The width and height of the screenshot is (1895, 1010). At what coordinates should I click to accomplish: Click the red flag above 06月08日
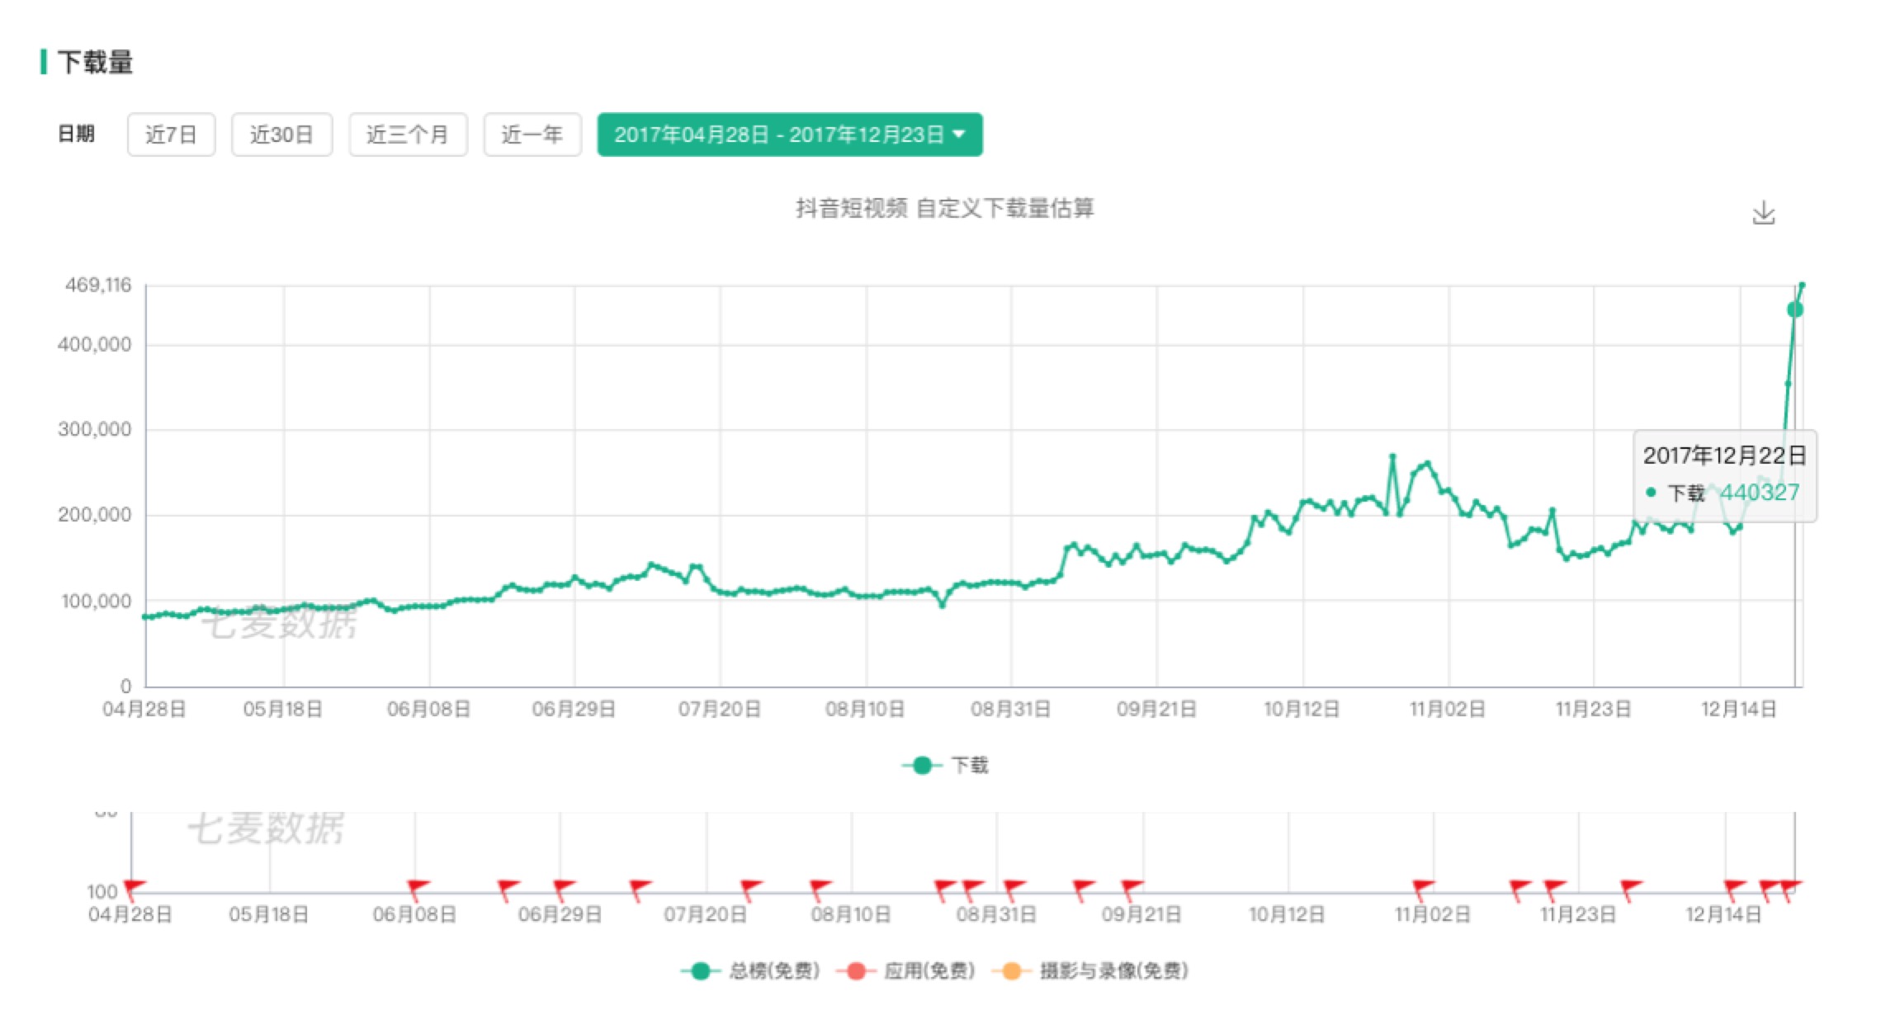[x=418, y=890]
